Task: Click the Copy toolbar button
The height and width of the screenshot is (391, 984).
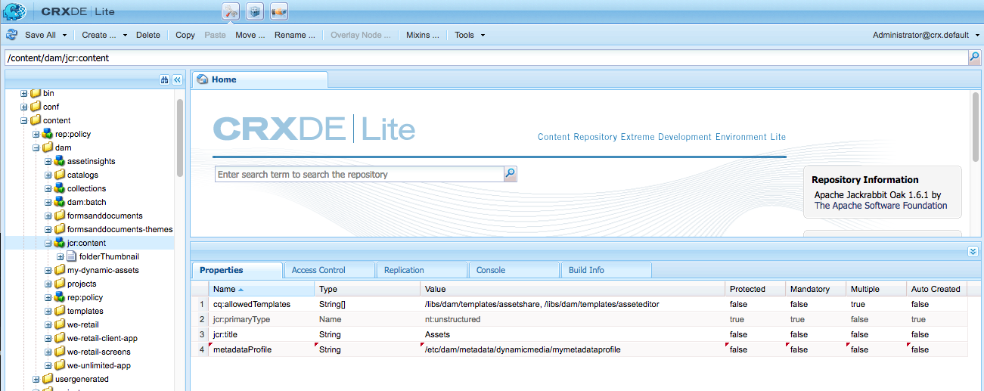Action: 185,35
